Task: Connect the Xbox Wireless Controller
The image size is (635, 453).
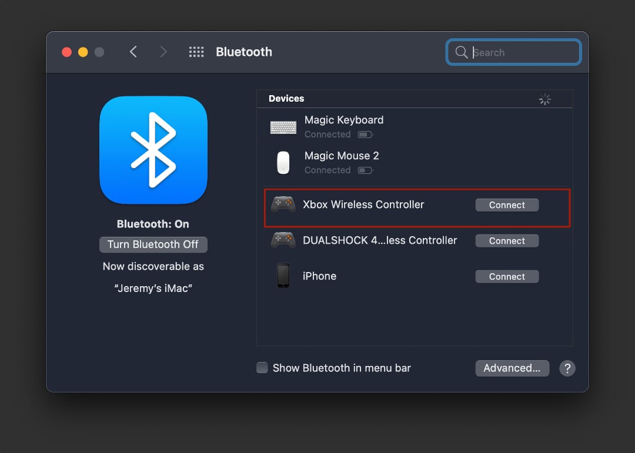Action: (x=507, y=205)
